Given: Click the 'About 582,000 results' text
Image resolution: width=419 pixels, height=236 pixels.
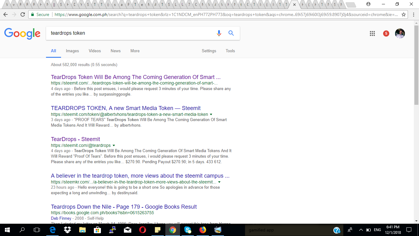Looking at the screenshot, I should 84,65.
